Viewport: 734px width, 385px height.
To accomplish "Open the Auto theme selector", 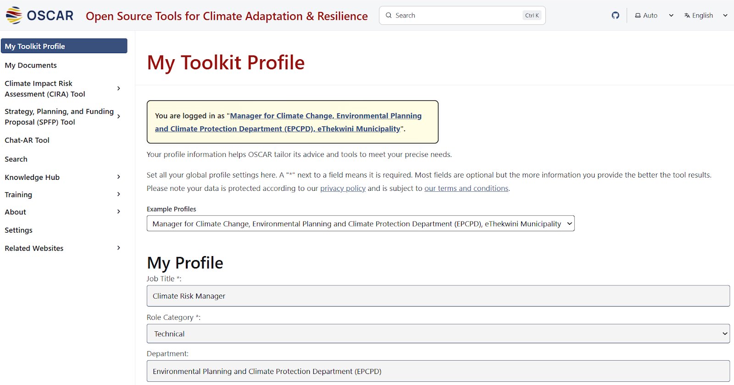I will [x=654, y=16].
